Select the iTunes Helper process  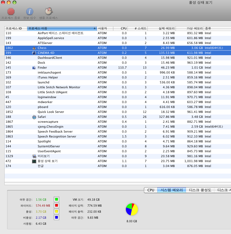118,77
